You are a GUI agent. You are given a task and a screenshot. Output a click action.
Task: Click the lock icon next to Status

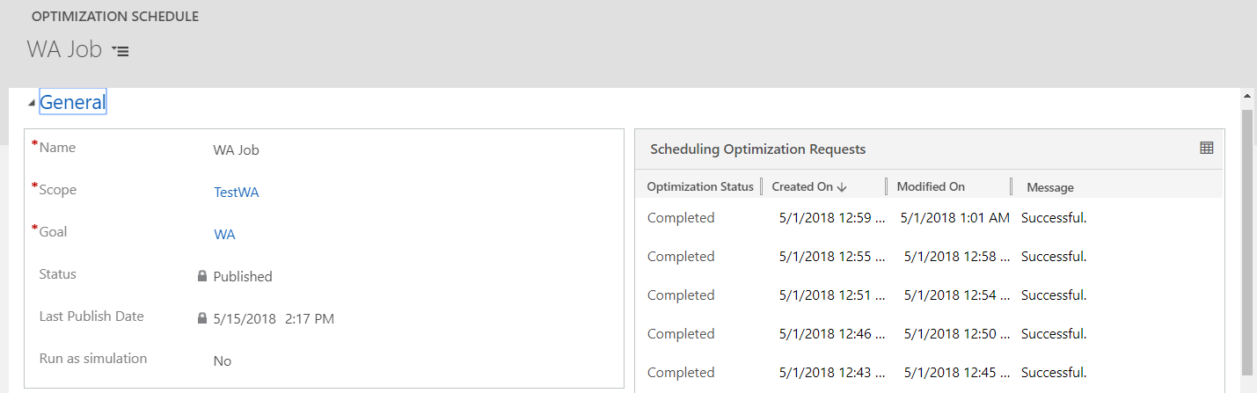pyautogui.click(x=202, y=276)
